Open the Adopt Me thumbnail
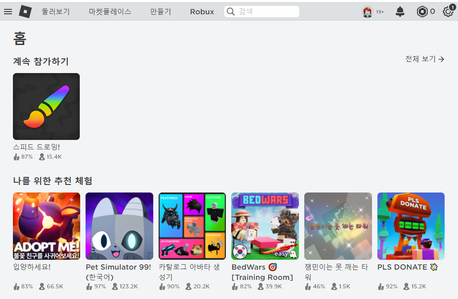The image size is (458, 299). click(x=46, y=226)
